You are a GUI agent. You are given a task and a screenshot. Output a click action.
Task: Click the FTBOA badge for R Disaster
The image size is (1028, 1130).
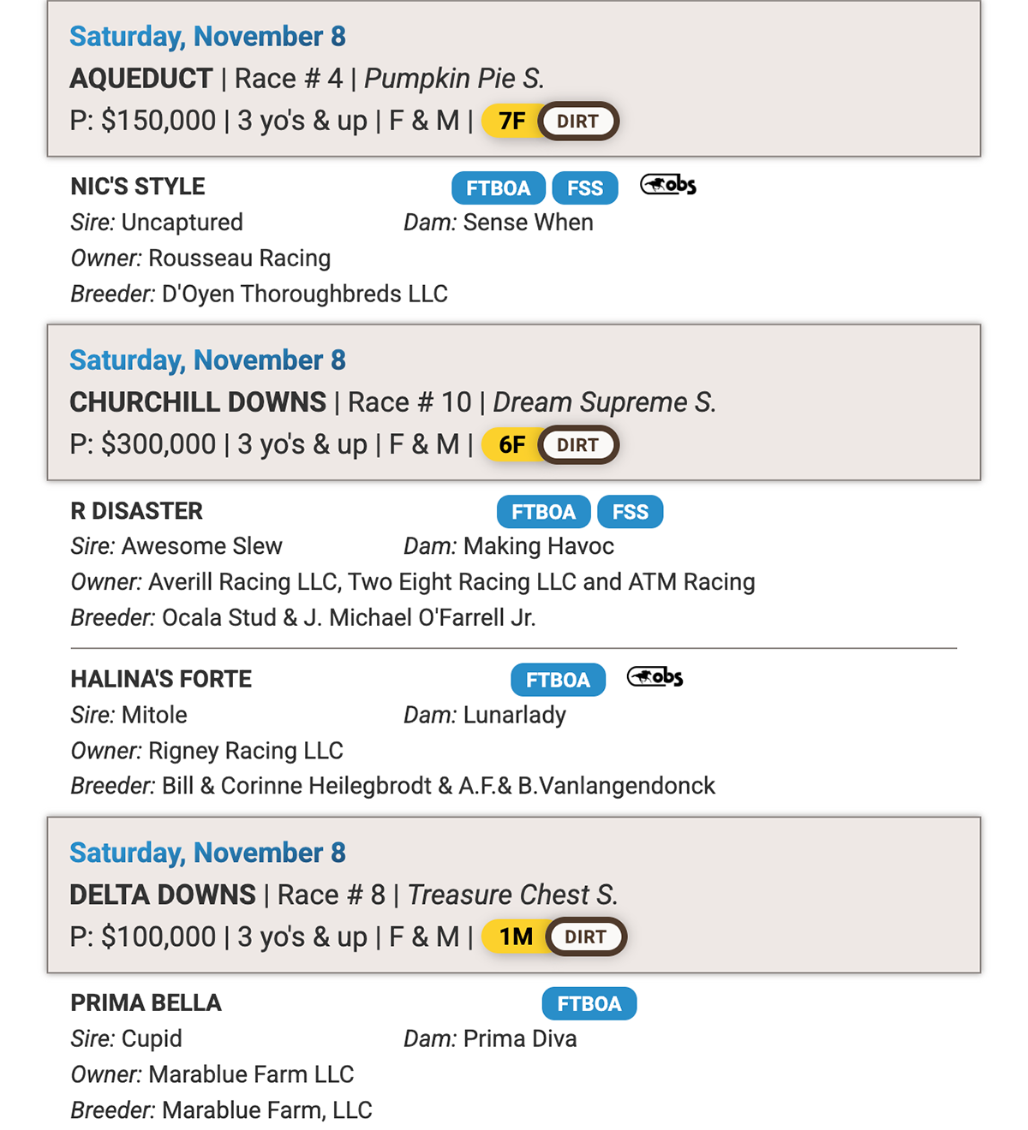click(x=543, y=512)
